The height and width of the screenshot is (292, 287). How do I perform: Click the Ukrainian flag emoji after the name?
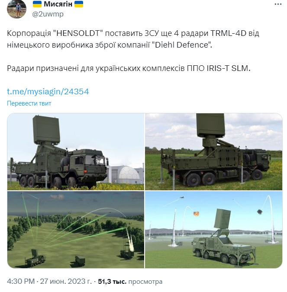[79, 4]
